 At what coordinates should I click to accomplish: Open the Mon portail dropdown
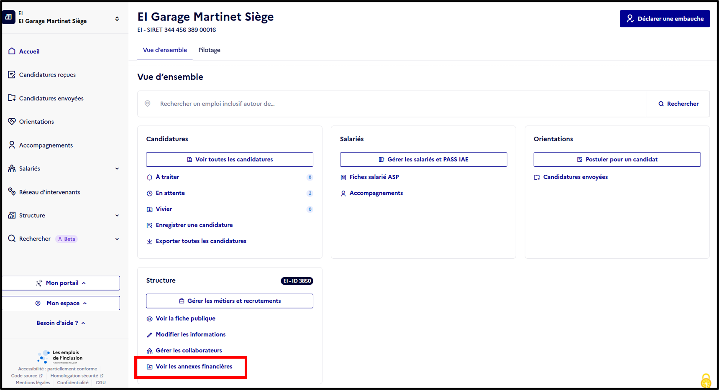point(61,283)
